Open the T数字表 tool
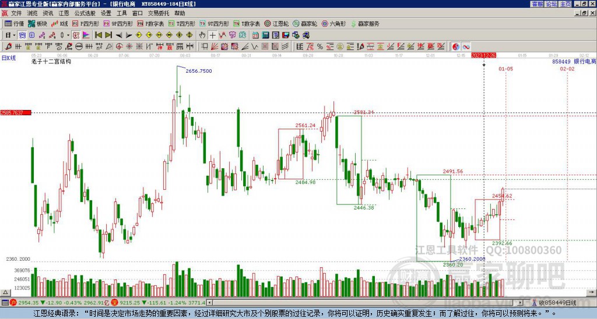The height and width of the screenshot is (319, 597). click(x=247, y=23)
